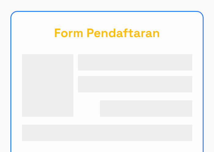214x152 pixels.
Task: Click the tall gray photo placeholder box
Action: click(x=47, y=85)
